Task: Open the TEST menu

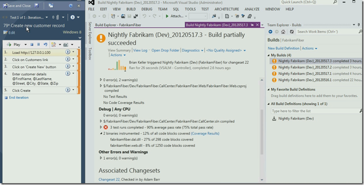Action: coord(205,9)
